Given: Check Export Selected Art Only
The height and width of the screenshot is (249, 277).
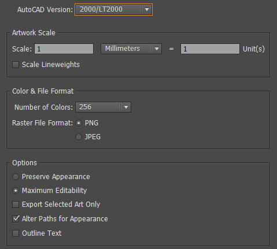Looking at the screenshot, I should [16, 205].
